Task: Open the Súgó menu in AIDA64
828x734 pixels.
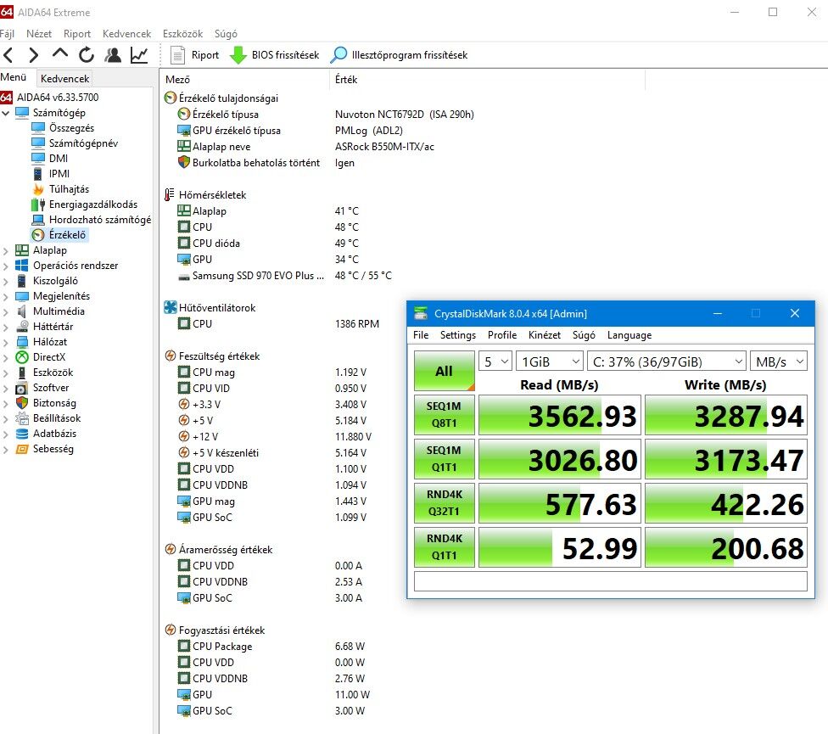Action: coord(226,34)
